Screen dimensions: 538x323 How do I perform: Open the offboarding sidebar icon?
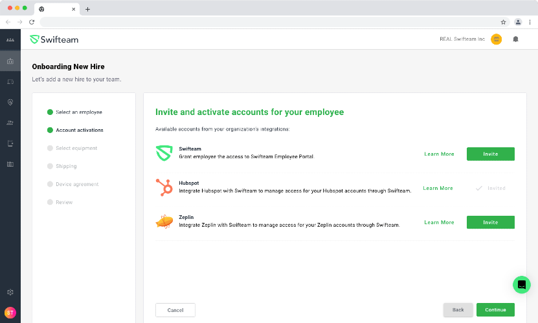[x=10, y=143]
